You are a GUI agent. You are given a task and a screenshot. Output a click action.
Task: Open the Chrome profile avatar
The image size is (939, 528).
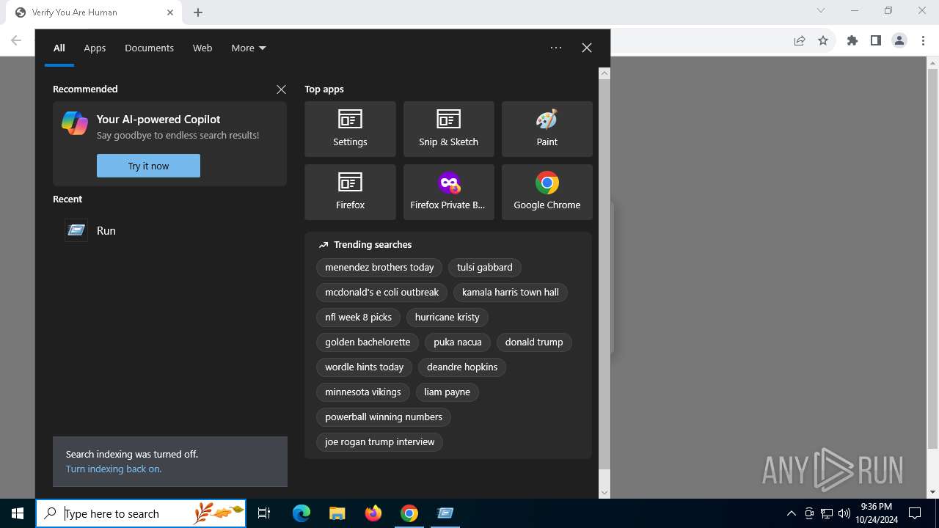[899, 40]
